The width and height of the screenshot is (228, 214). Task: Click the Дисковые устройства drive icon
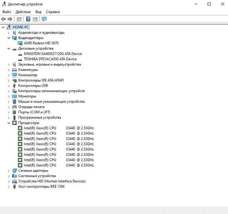(x=14, y=49)
